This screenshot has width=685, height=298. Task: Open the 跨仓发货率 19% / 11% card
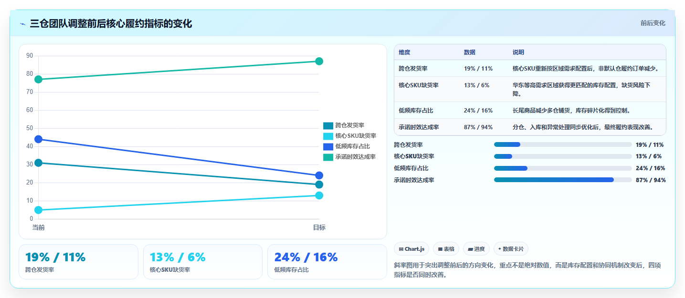78,262
